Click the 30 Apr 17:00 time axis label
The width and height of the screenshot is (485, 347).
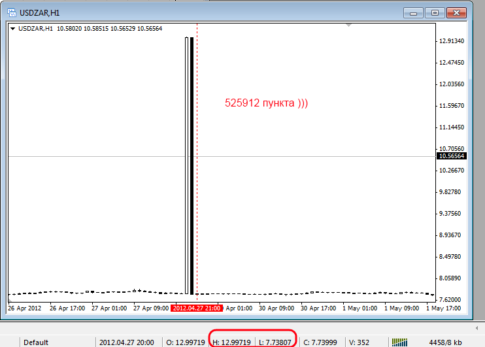pyautogui.click(x=318, y=308)
